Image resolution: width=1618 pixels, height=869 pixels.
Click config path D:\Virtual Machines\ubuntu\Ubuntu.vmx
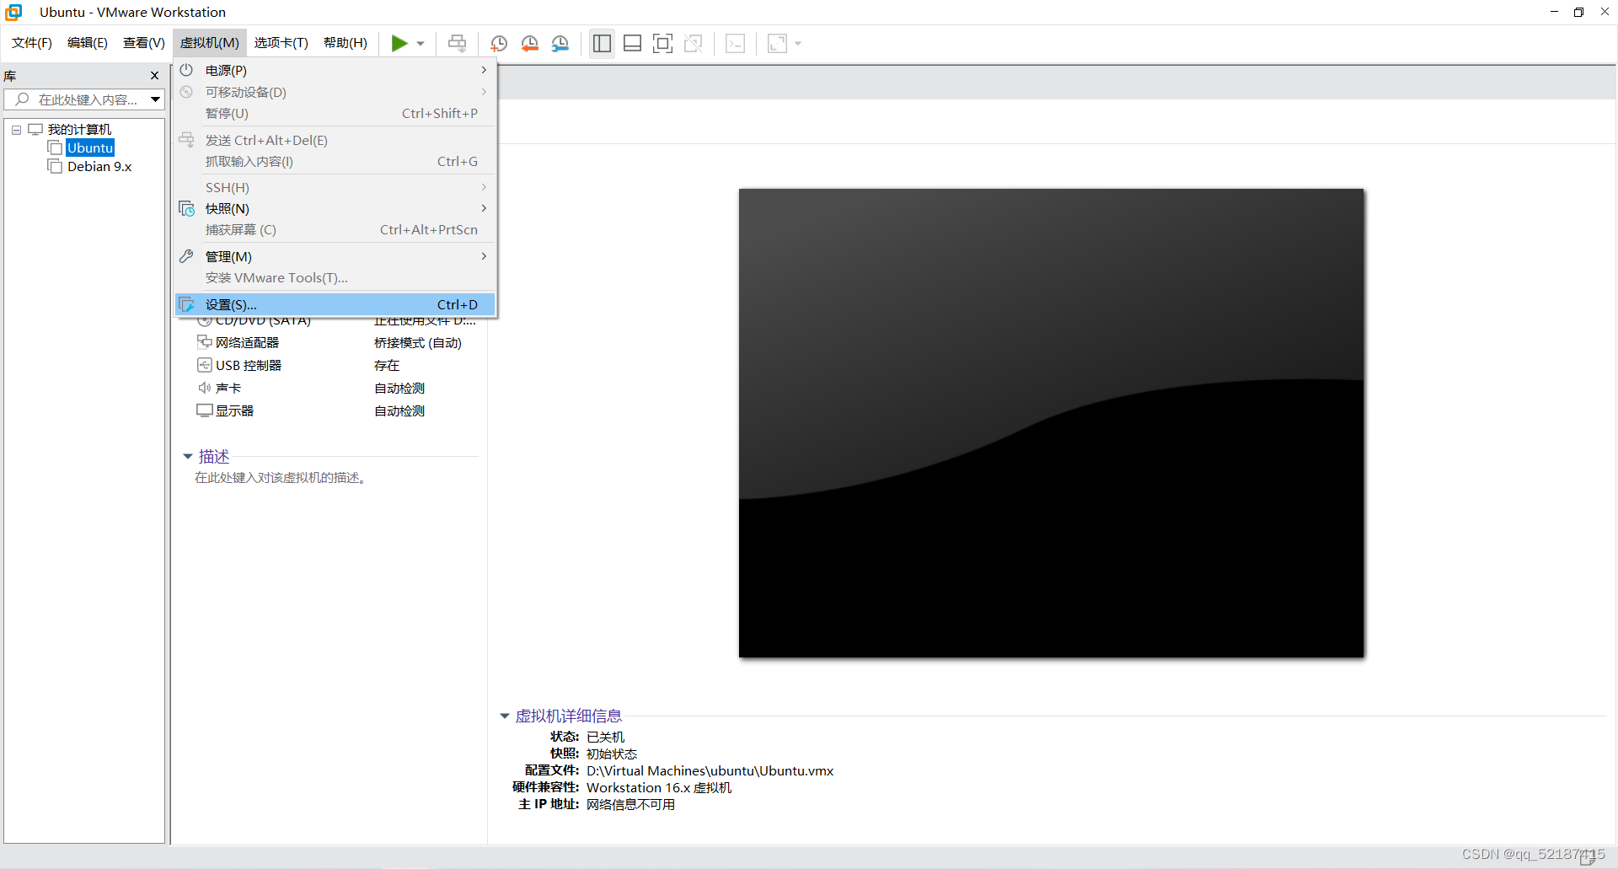pyautogui.click(x=710, y=770)
